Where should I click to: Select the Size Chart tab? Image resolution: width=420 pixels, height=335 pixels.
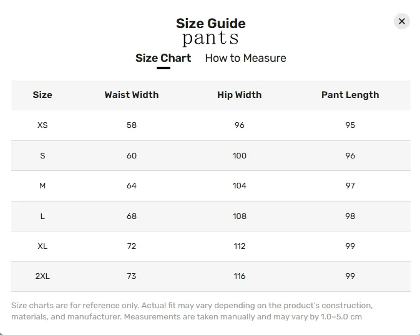point(163,58)
